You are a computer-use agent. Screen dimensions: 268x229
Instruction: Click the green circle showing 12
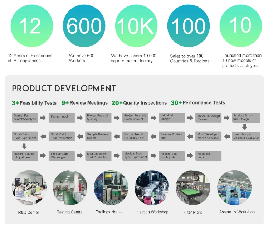pyautogui.click(x=32, y=26)
